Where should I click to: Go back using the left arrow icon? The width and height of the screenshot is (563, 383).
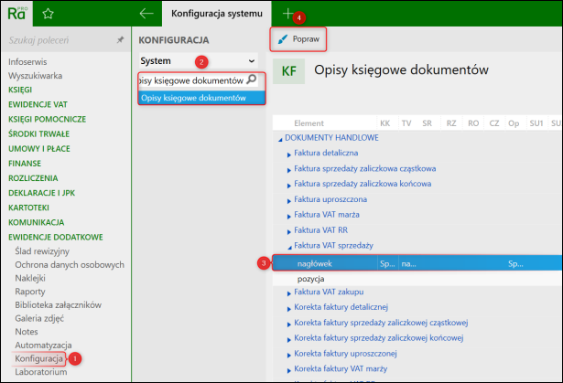click(x=146, y=14)
